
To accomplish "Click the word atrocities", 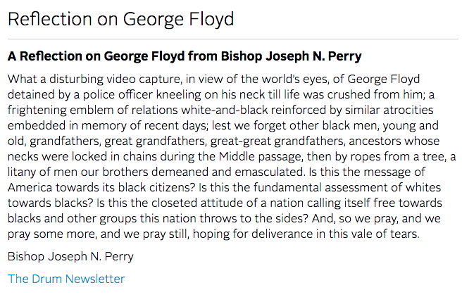I will [408, 110].
